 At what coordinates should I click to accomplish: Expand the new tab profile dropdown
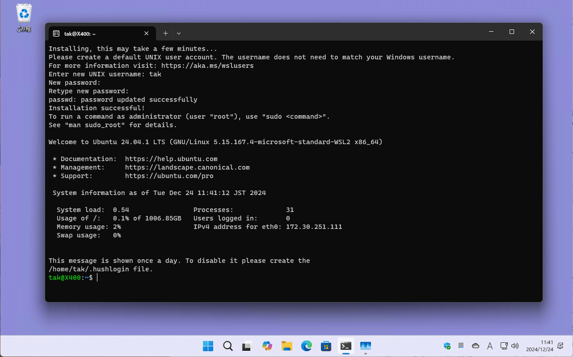(x=179, y=33)
